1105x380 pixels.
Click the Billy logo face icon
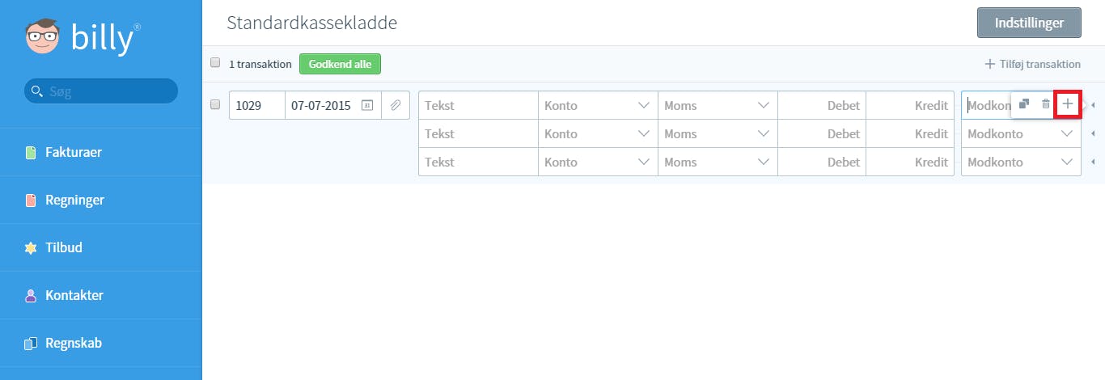coord(42,37)
